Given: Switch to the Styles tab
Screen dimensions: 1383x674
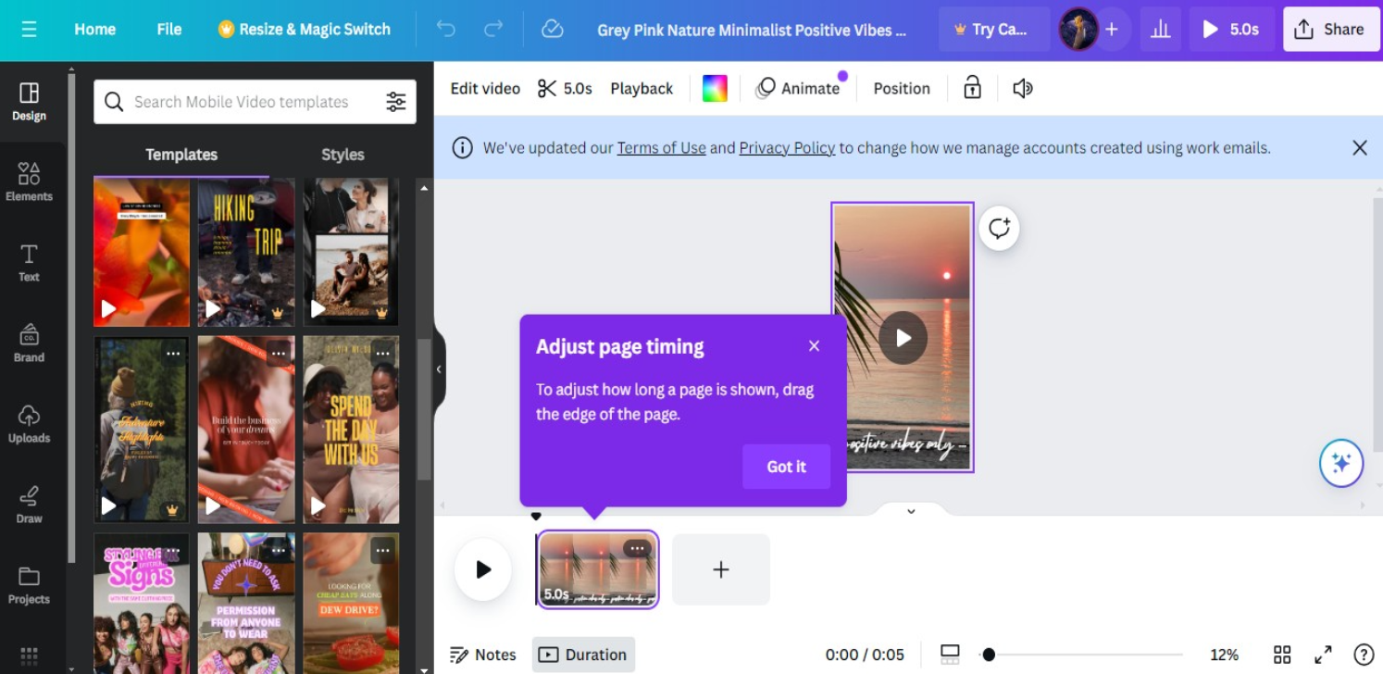Looking at the screenshot, I should click(343, 155).
